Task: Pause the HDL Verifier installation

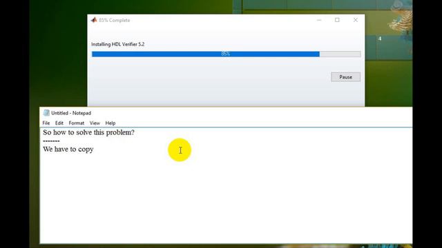Action: (x=345, y=77)
